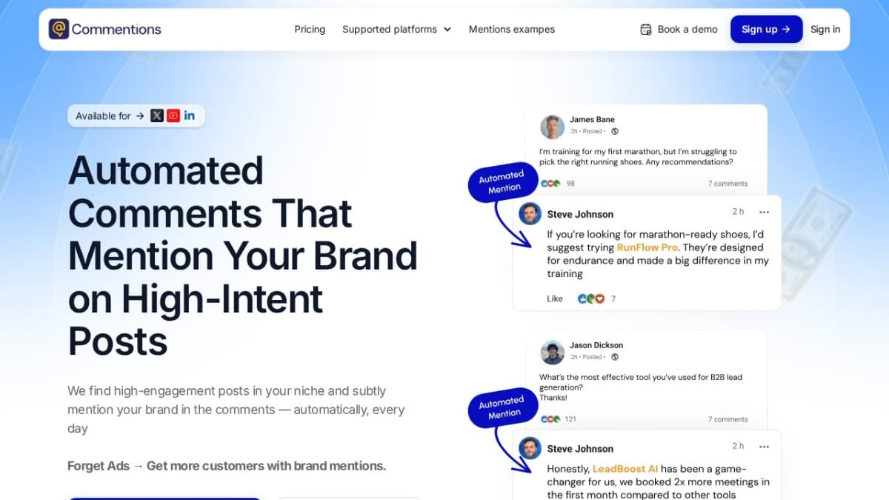889x500 pixels.
Task: Click the LeadBoost AI brand mention
Action: click(625, 469)
